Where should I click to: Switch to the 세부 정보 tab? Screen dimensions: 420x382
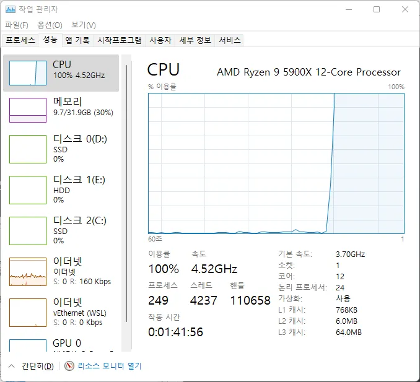click(x=195, y=40)
